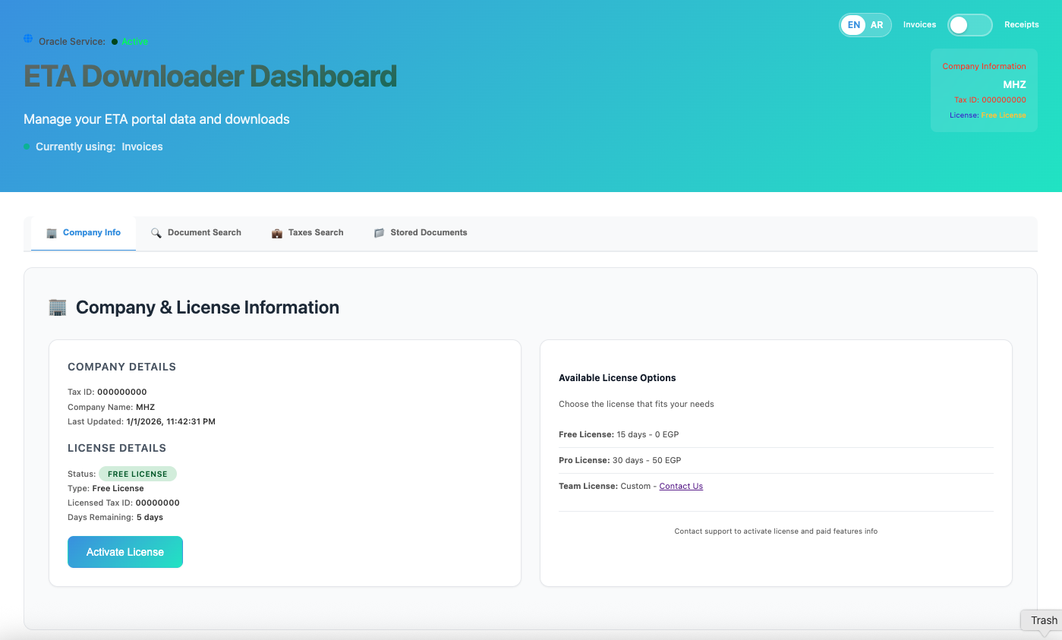Click the building icon on Company Info tab
The image size is (1062, 640).
click(51, 232)
